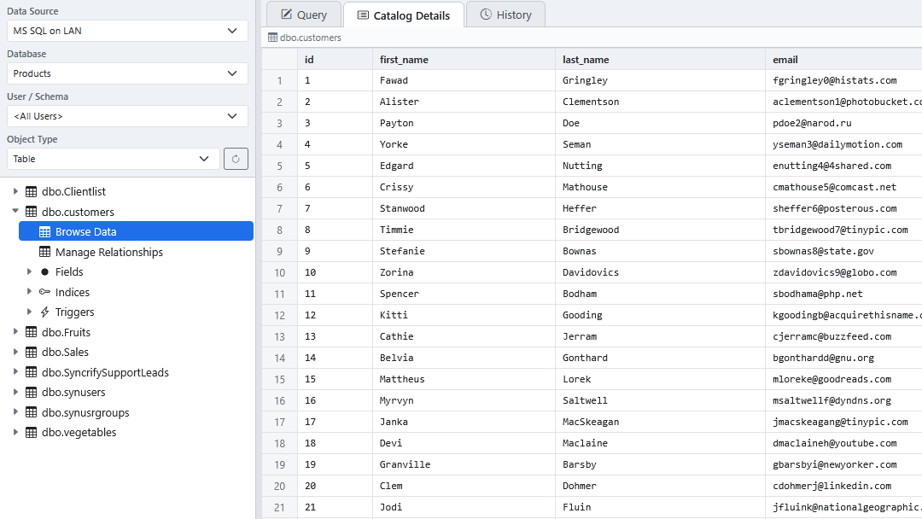Image resolution: width=922 pixels, height=519 pixels.
Task: Click the dbo.synusers table icon
Action: [x=32, y=392]
